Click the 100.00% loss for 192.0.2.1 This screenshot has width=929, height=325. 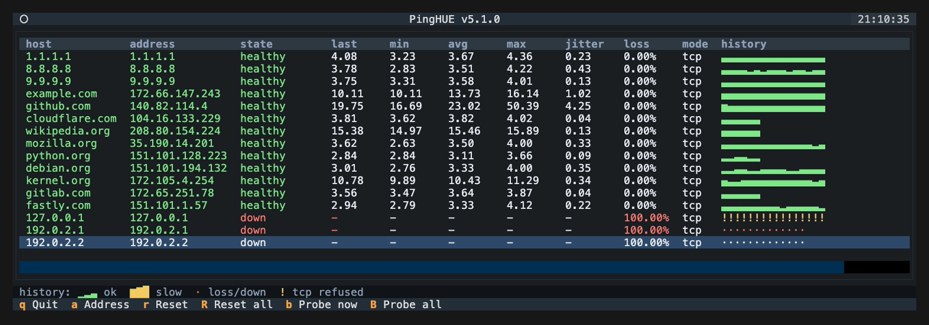tap(646, 230)
